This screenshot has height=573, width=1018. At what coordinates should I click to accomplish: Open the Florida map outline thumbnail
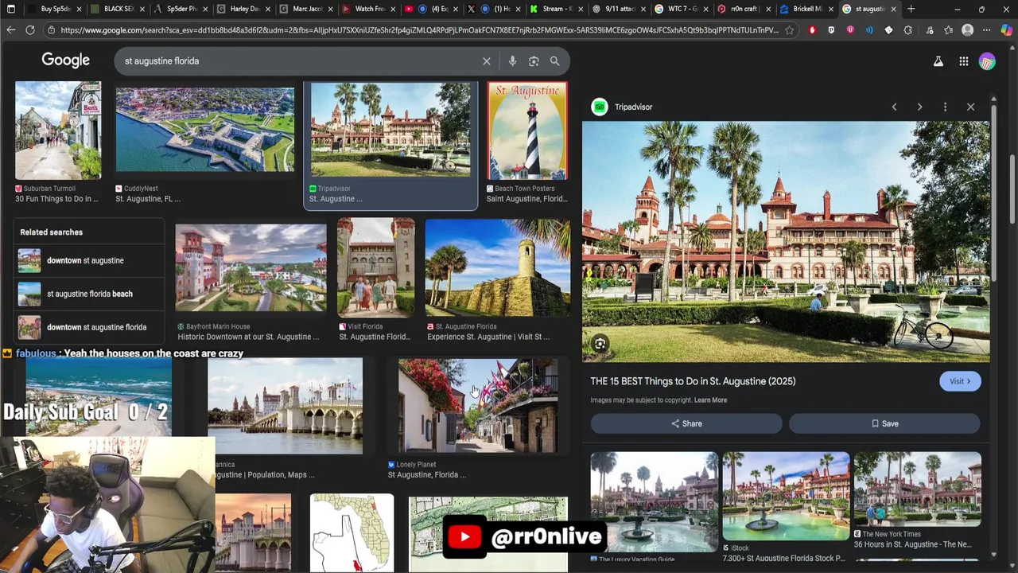point(352,532)
